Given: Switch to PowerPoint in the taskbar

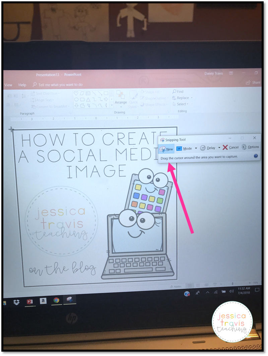Looking at the screenshot, I should click(30, 302).
